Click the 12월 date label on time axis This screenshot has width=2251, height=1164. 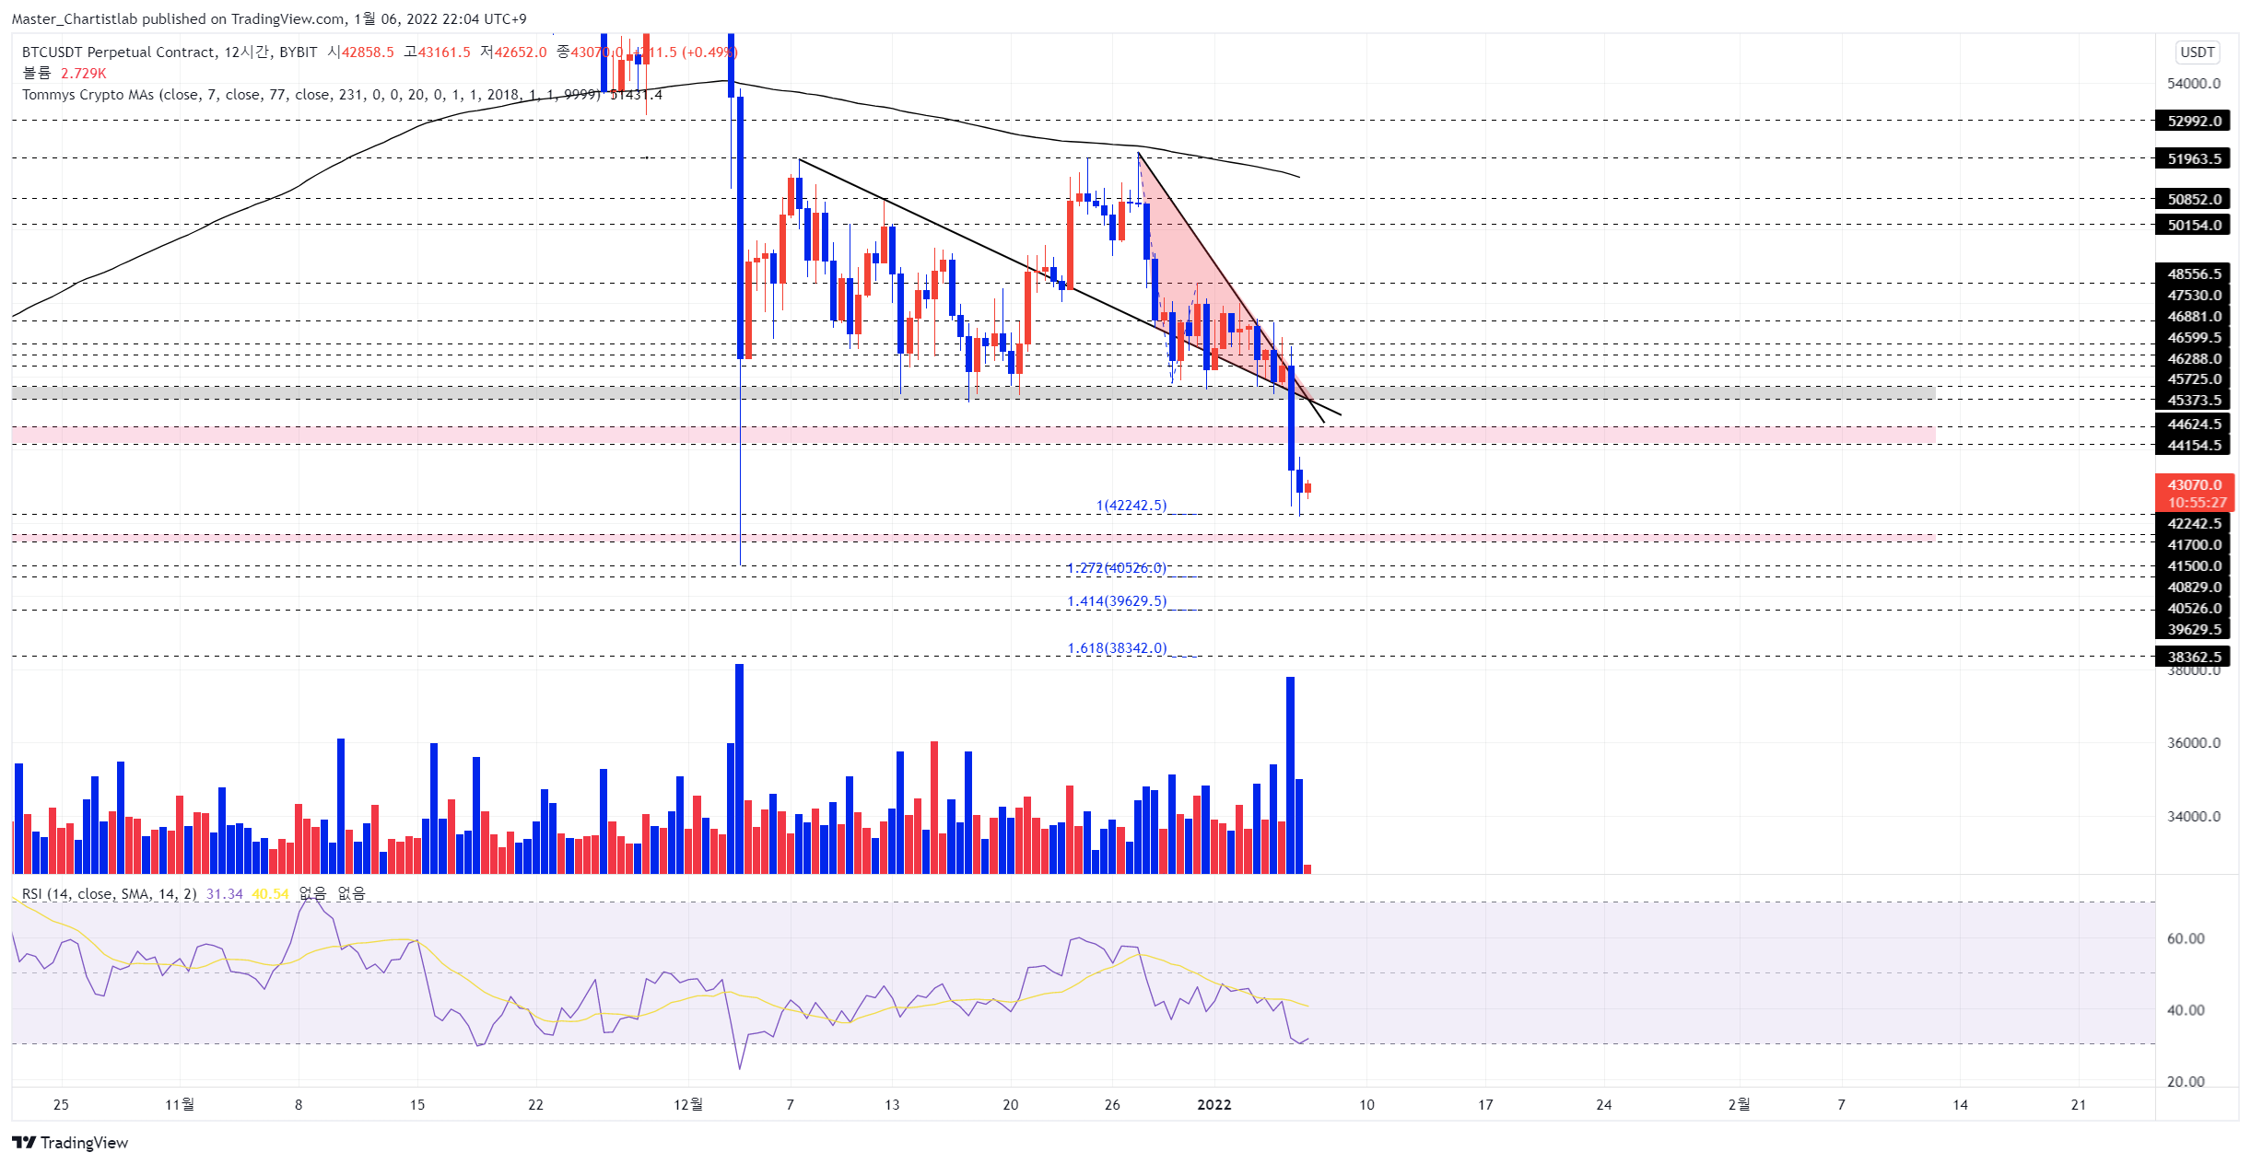pos(688,1104)
